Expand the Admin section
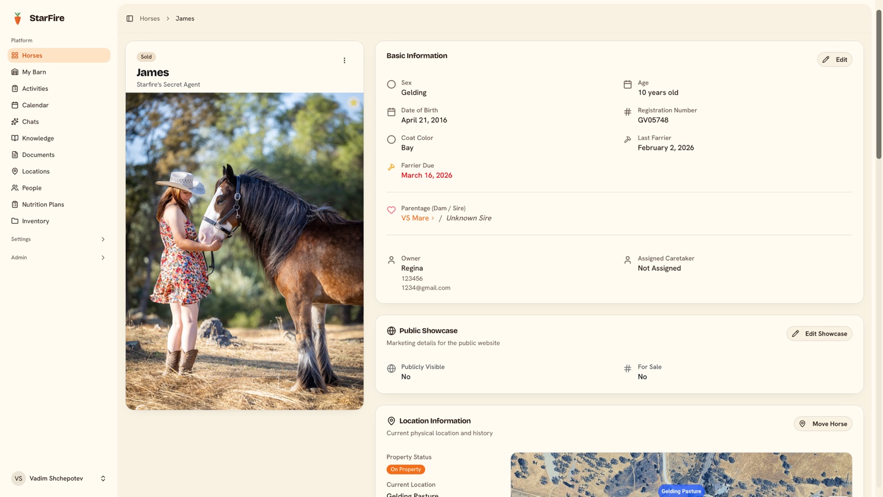Viewport: 883px width, 497px height. [x=58, y=257]
